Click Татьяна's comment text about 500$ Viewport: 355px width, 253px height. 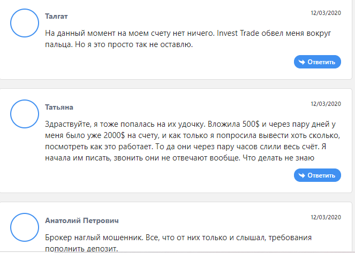pyautogui.click(x=192, y=141)
